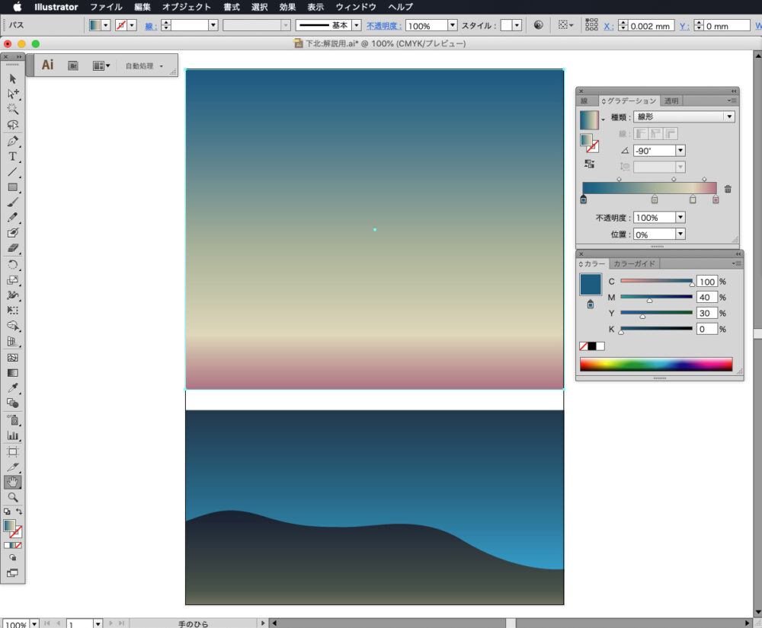Viewport: 762px width, 628px height.
Task: Open the gradient angle -90° dropdown
Action: 680,151
